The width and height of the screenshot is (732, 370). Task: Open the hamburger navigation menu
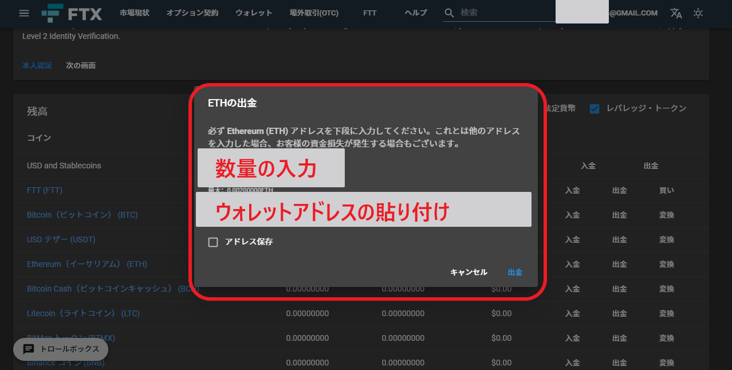[24, 13]
